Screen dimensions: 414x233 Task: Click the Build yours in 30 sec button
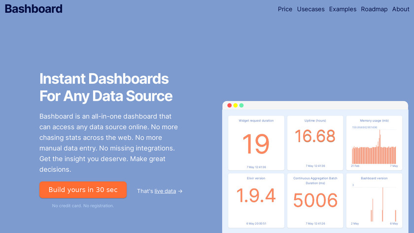pos(83,190)
